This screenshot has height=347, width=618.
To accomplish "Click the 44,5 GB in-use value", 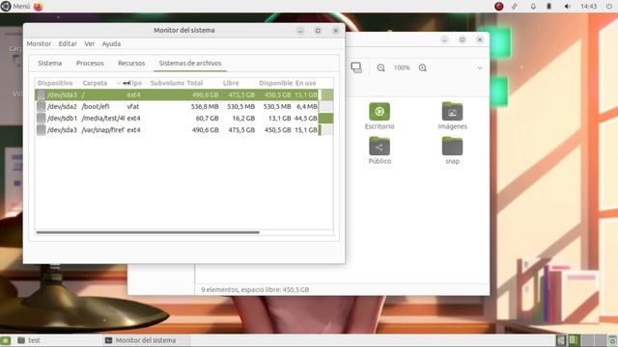I will coord(306,119).
